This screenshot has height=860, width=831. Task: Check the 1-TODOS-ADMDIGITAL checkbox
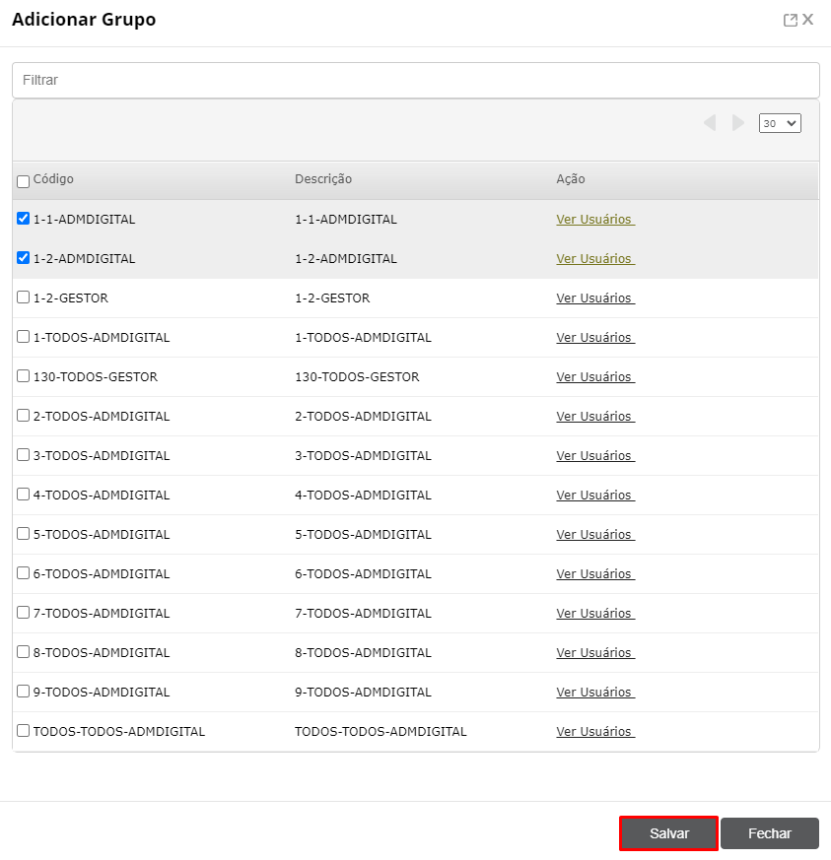pos(23,336)
